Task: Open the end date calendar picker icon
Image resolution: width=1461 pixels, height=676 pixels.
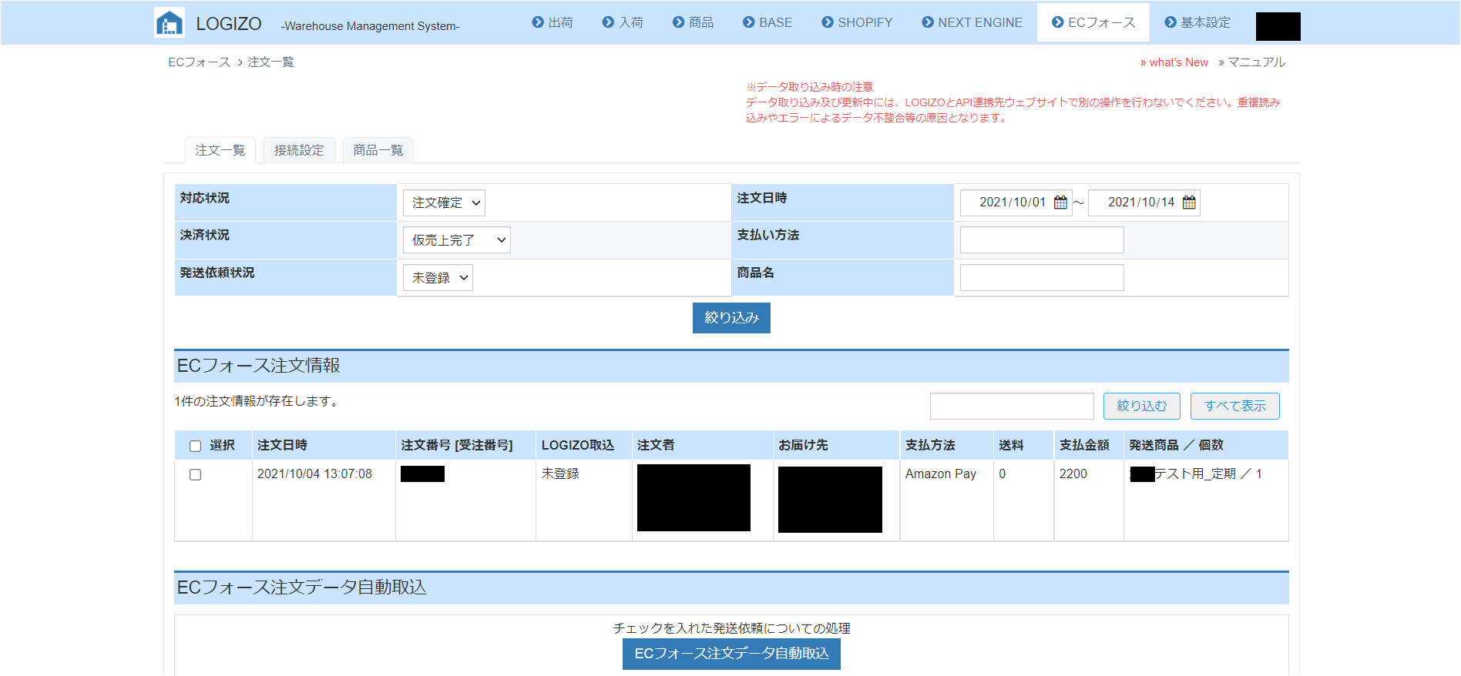Action: 1189,202
